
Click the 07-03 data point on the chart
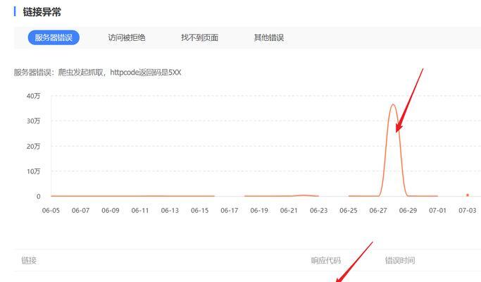(x=467, y=195)
